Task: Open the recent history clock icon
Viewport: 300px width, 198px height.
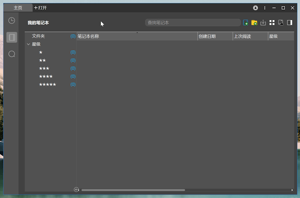Action: 12,20
